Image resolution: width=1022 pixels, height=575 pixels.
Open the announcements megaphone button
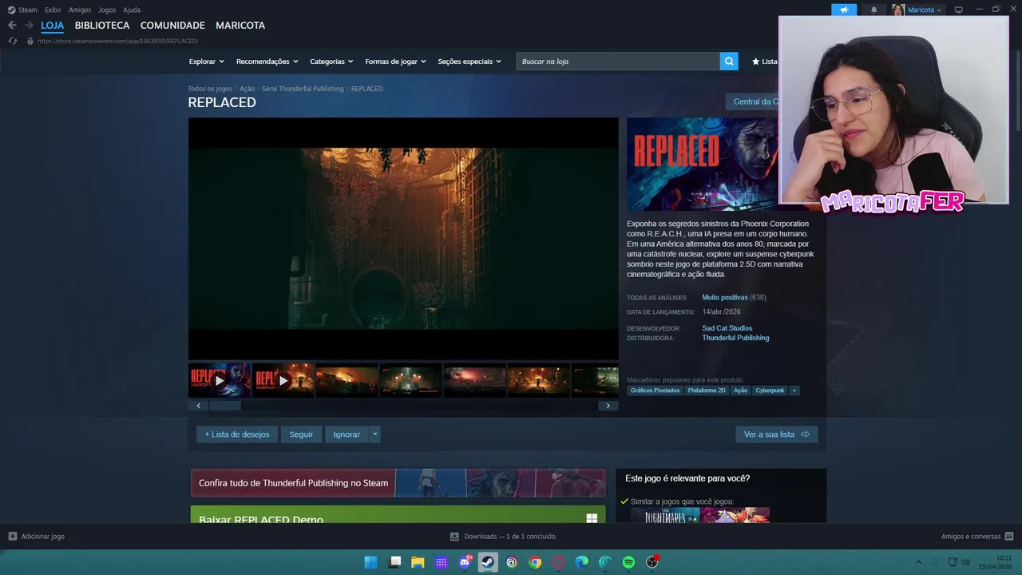click(844, 10)
